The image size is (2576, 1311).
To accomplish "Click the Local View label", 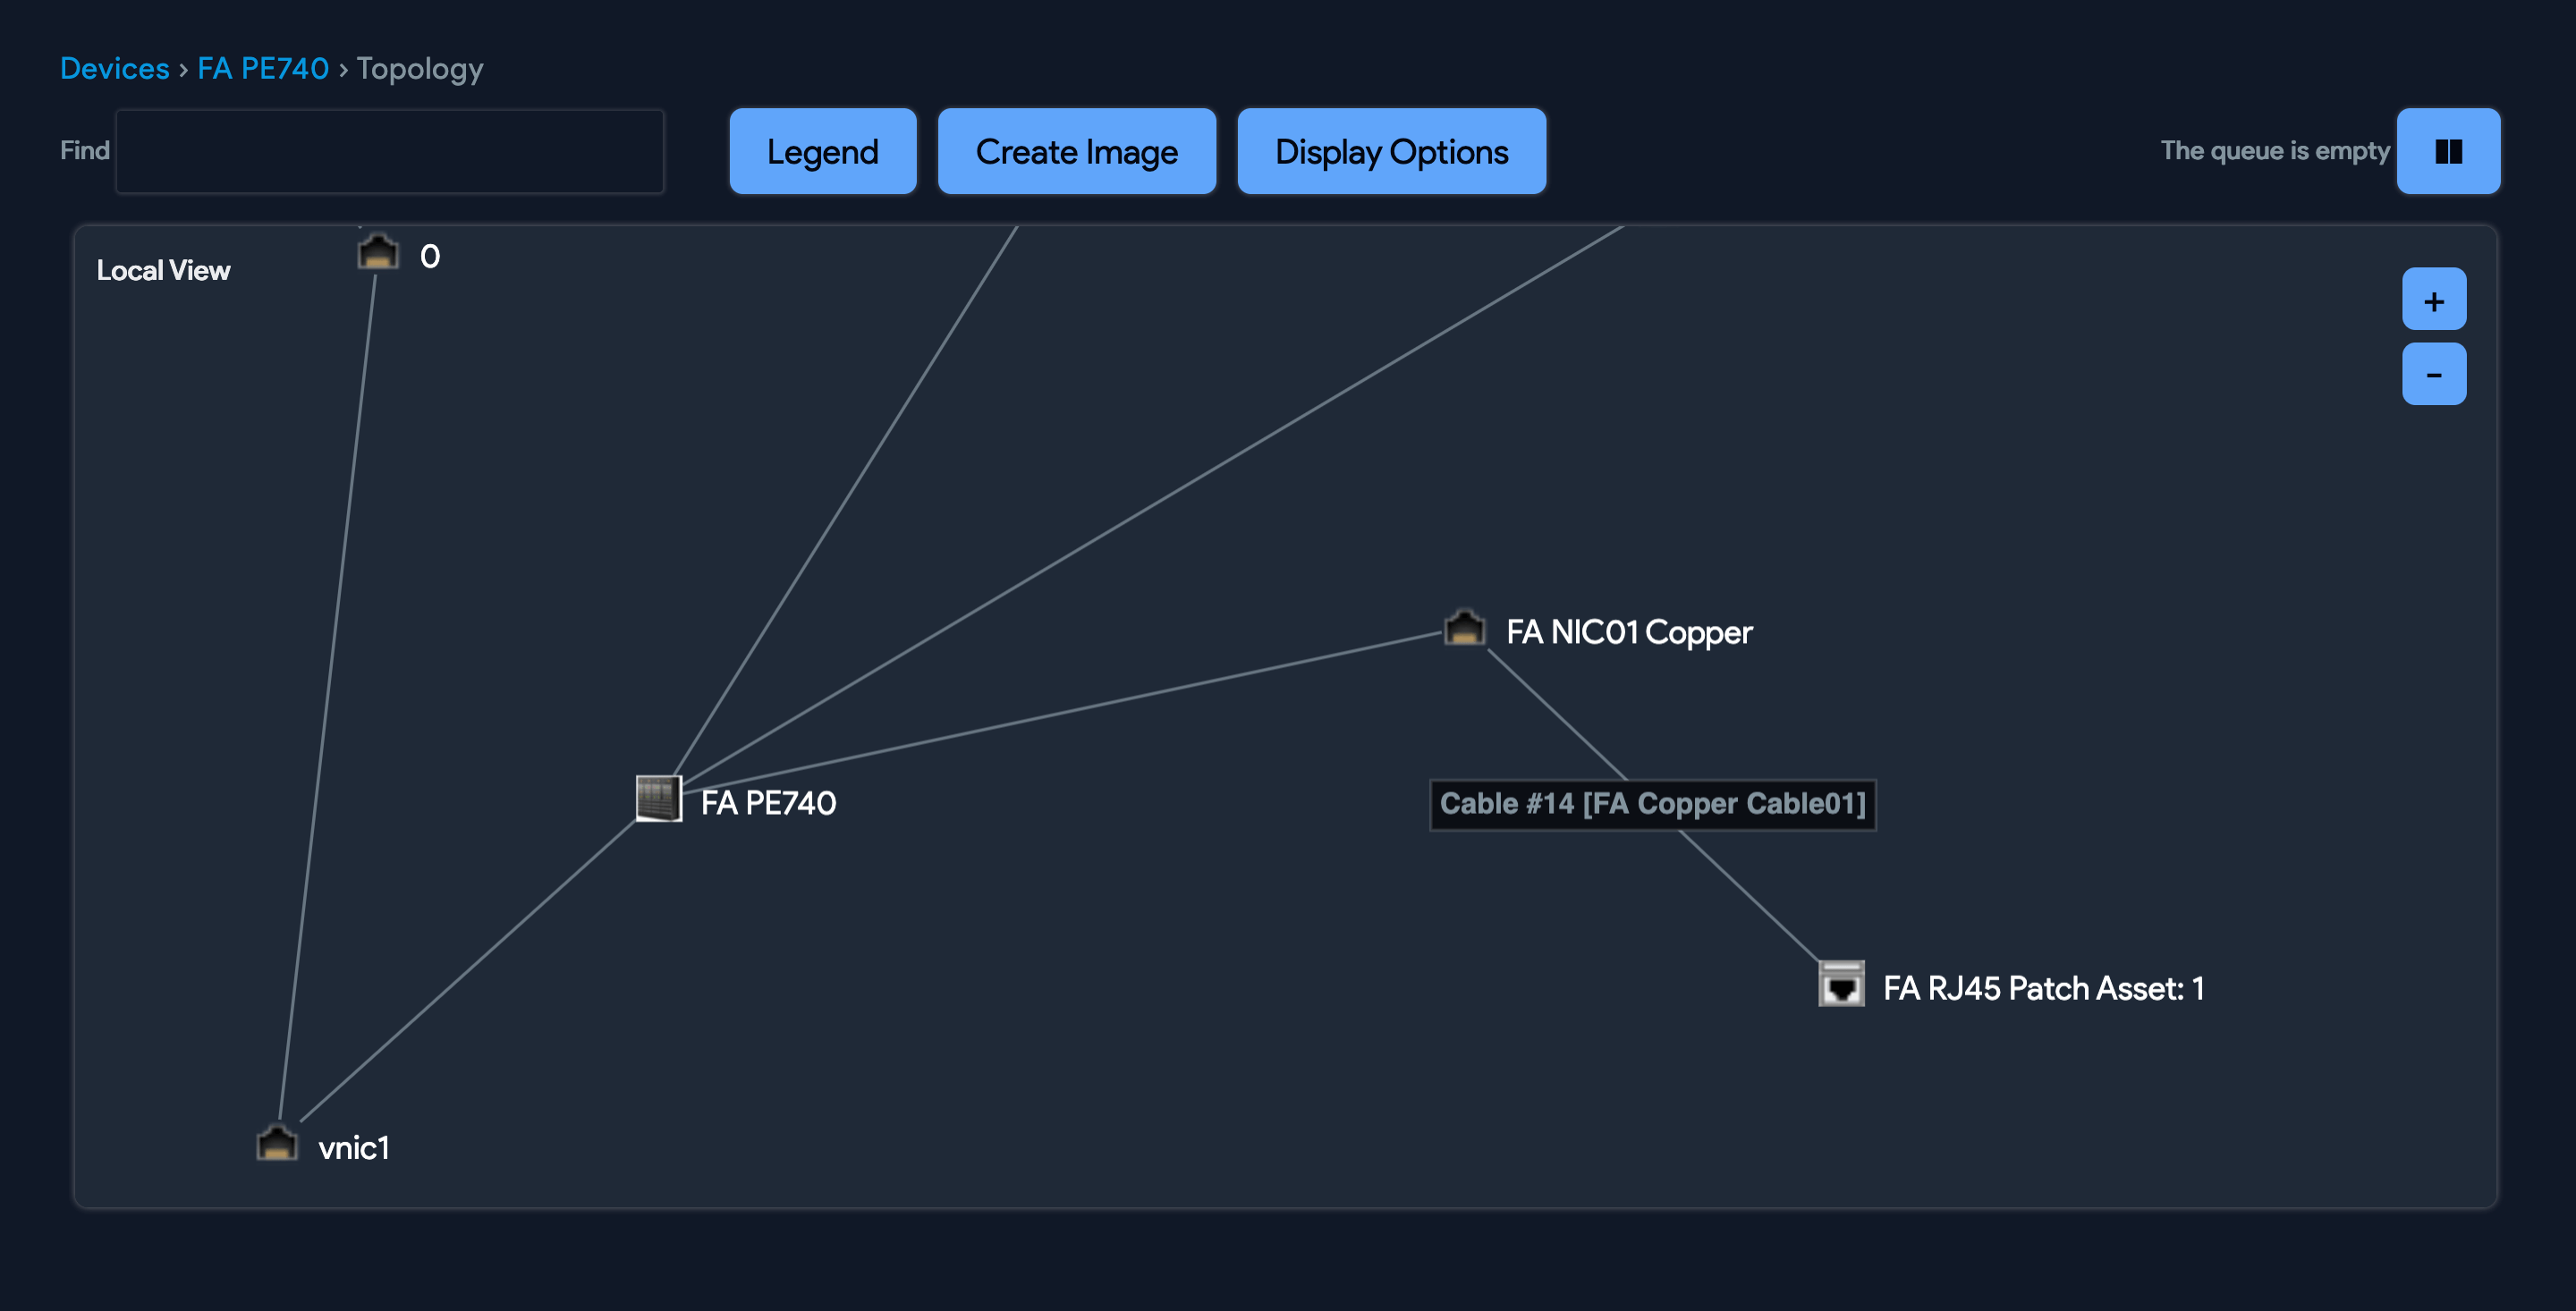I will (x=163, y=268).
